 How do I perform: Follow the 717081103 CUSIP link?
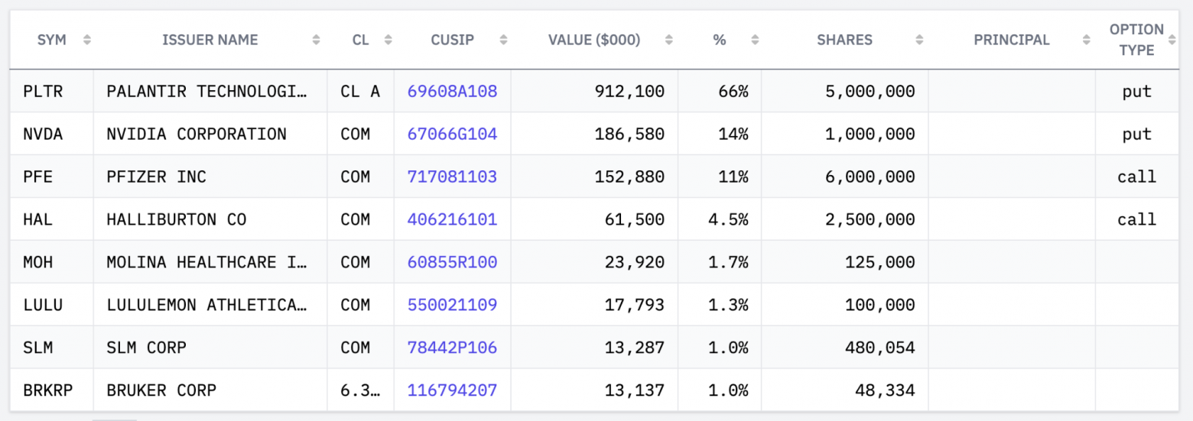(x=452, y=176)
